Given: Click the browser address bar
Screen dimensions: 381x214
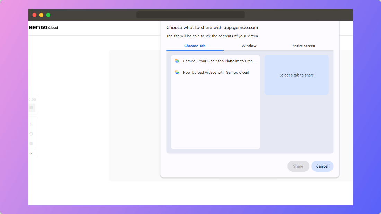Looking at the screenshot, I should (190, 15).
